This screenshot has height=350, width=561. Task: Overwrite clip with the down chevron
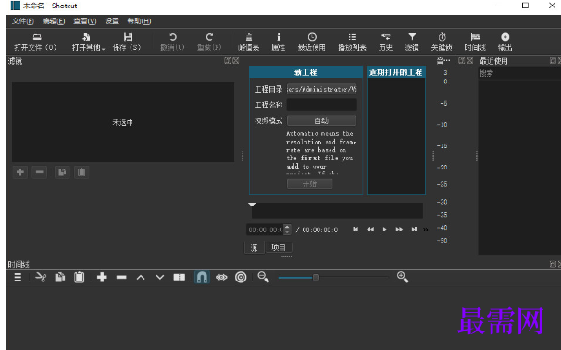point(160,278)
